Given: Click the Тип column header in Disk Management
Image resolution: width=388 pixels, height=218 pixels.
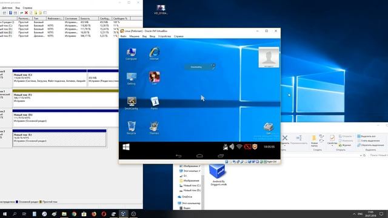Looking at the screenshot, I should coord(39,19).
